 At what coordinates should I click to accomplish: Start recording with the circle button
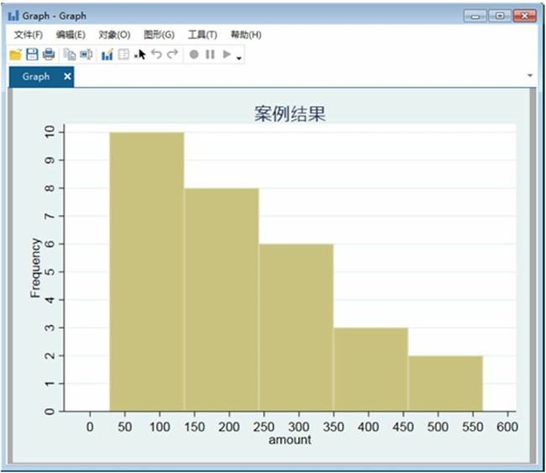point(194,55)
